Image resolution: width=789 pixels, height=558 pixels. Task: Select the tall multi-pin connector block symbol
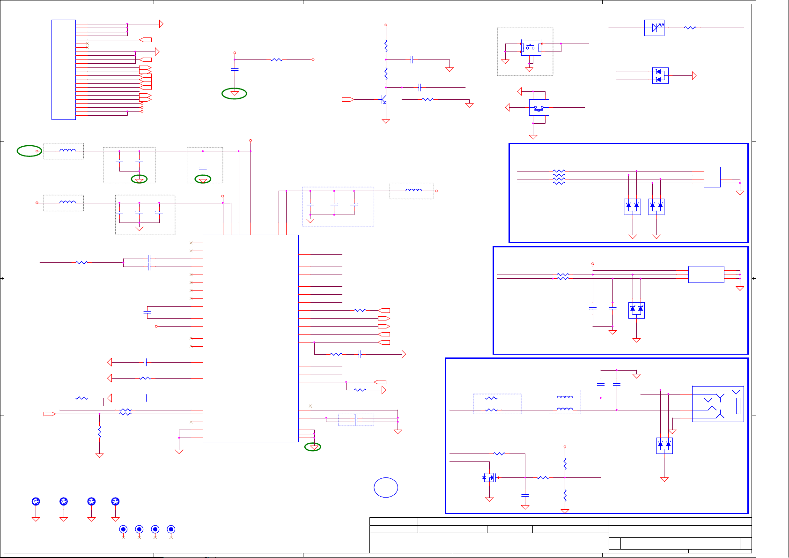[x=64, y=70]
